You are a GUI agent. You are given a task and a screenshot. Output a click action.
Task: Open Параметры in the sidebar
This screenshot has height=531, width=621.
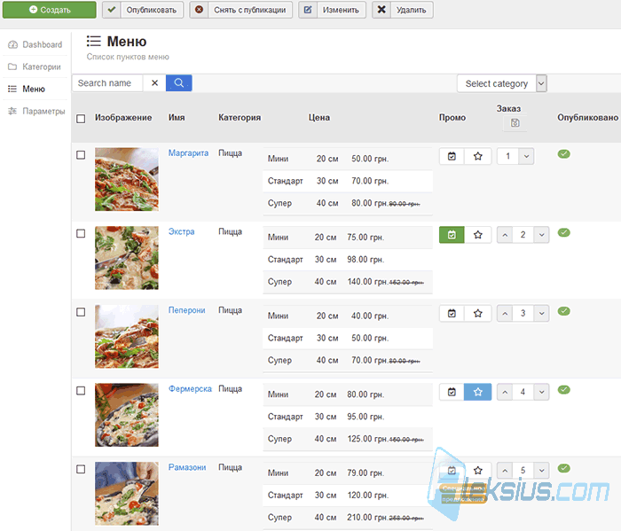[36, 111]
